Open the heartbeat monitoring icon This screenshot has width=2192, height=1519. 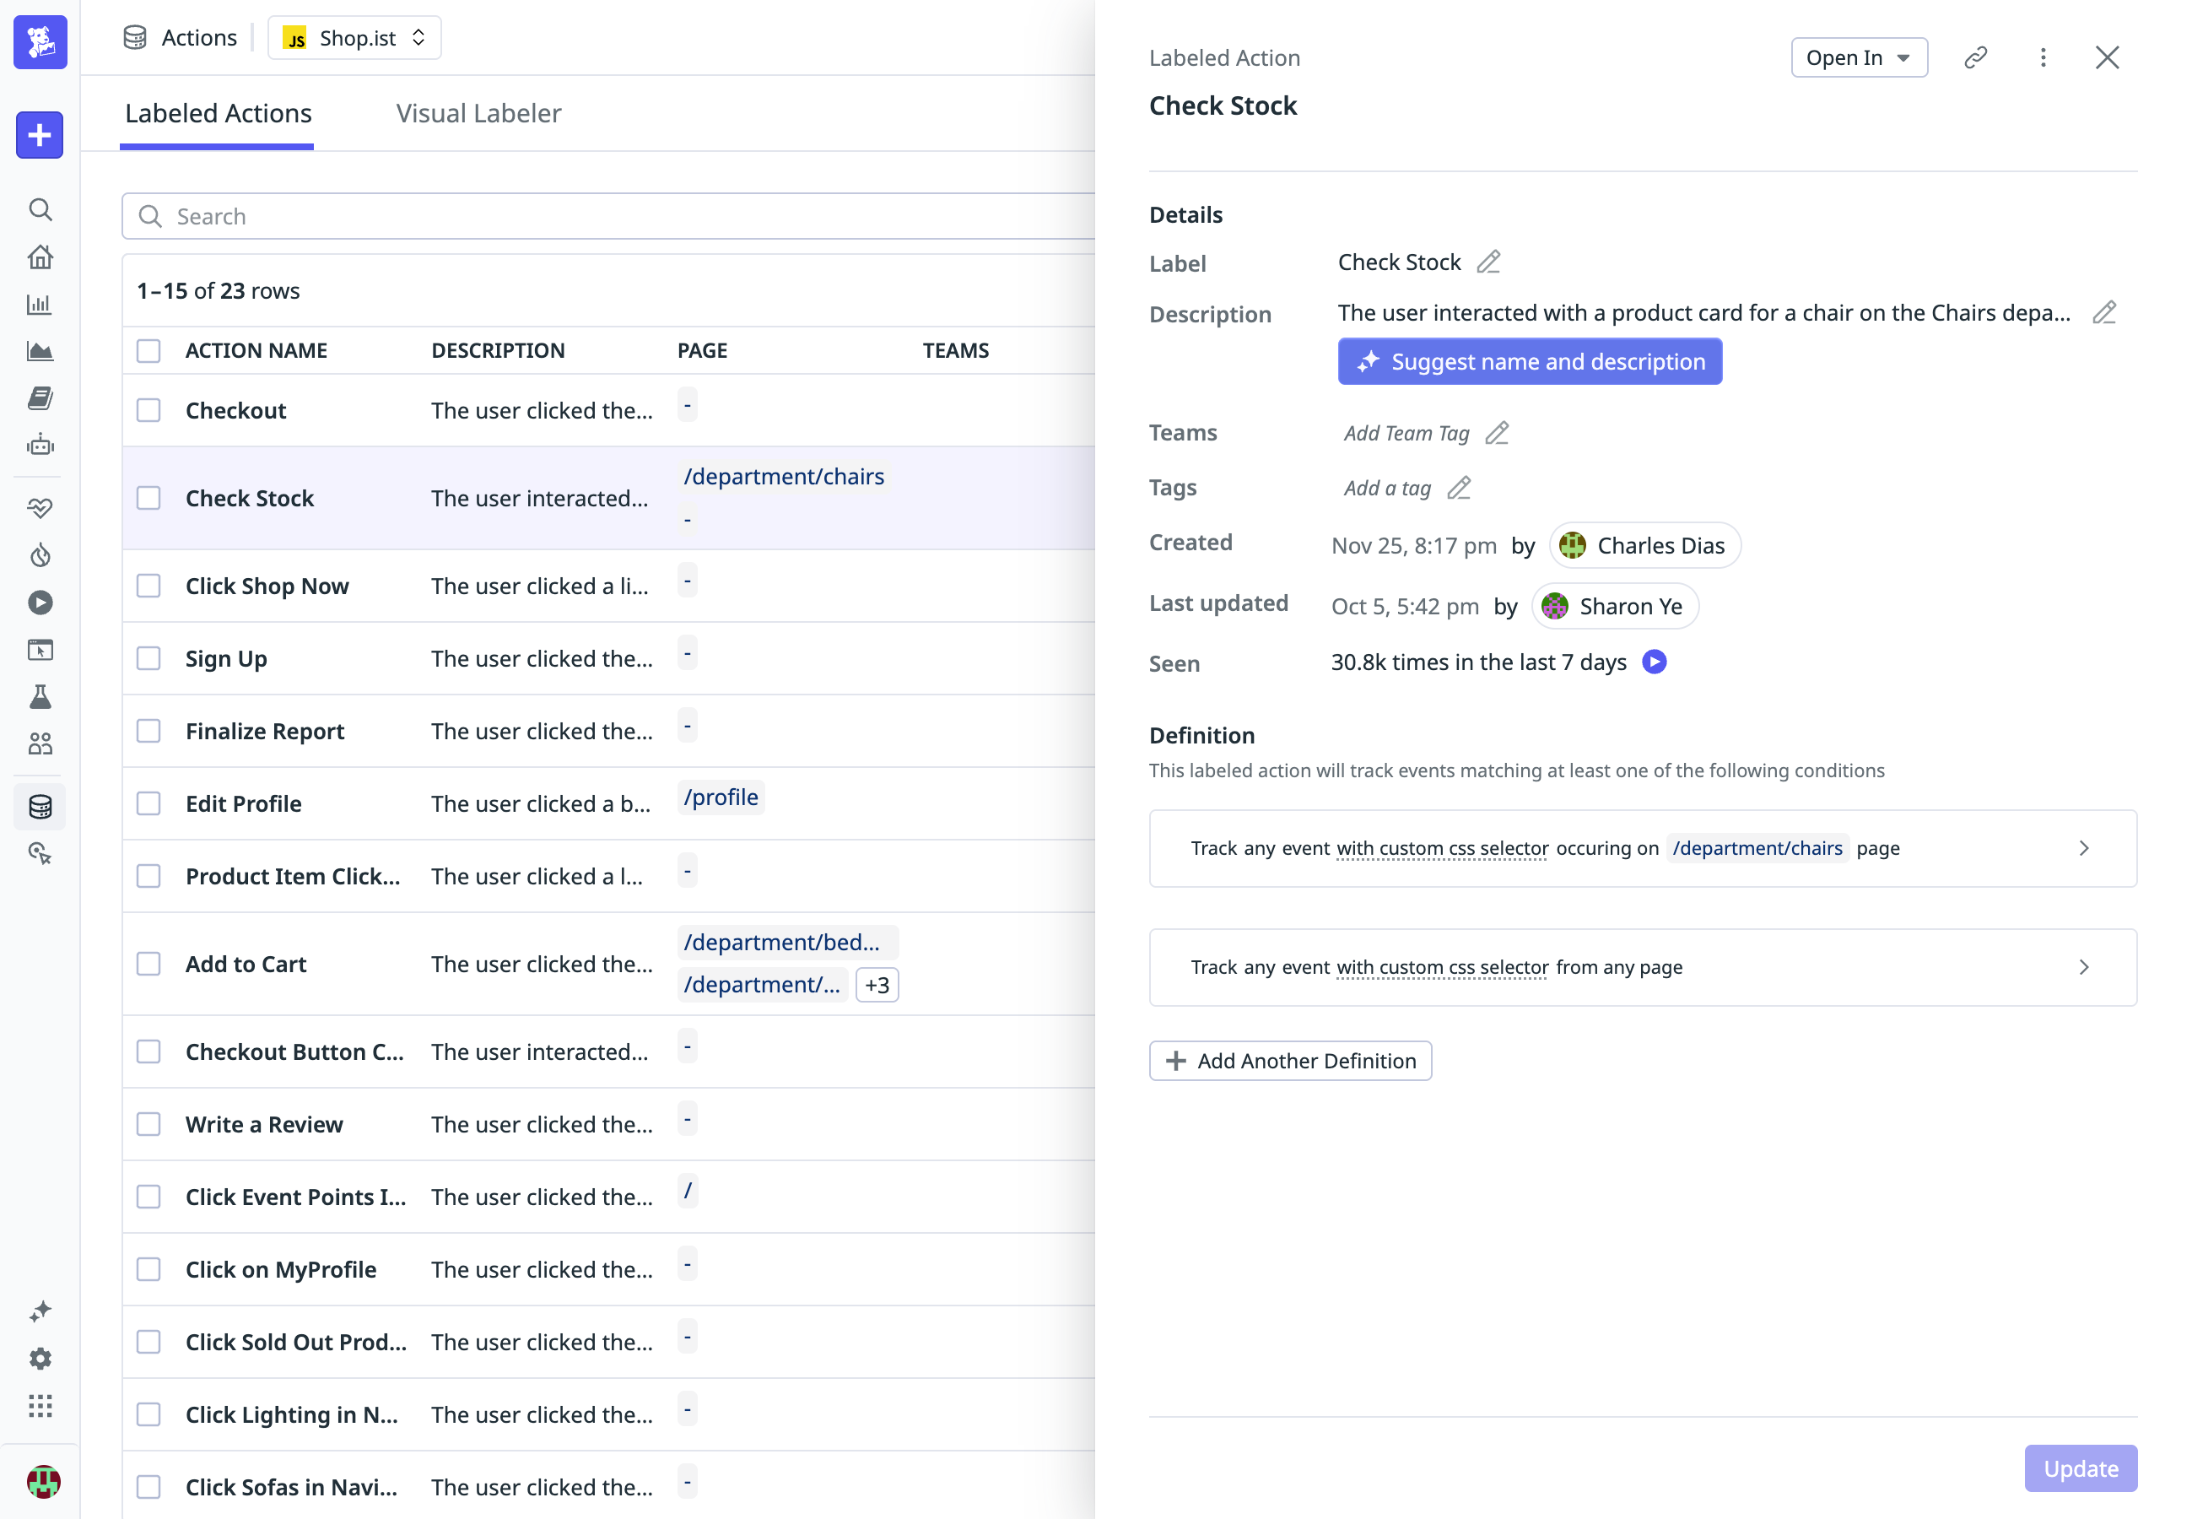point(40,508)
